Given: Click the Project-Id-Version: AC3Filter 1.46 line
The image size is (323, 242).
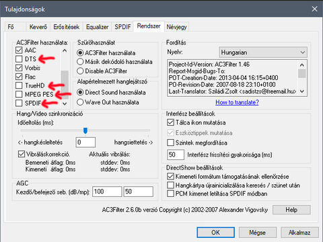Looking at the screenshot, I should point(209,65).
